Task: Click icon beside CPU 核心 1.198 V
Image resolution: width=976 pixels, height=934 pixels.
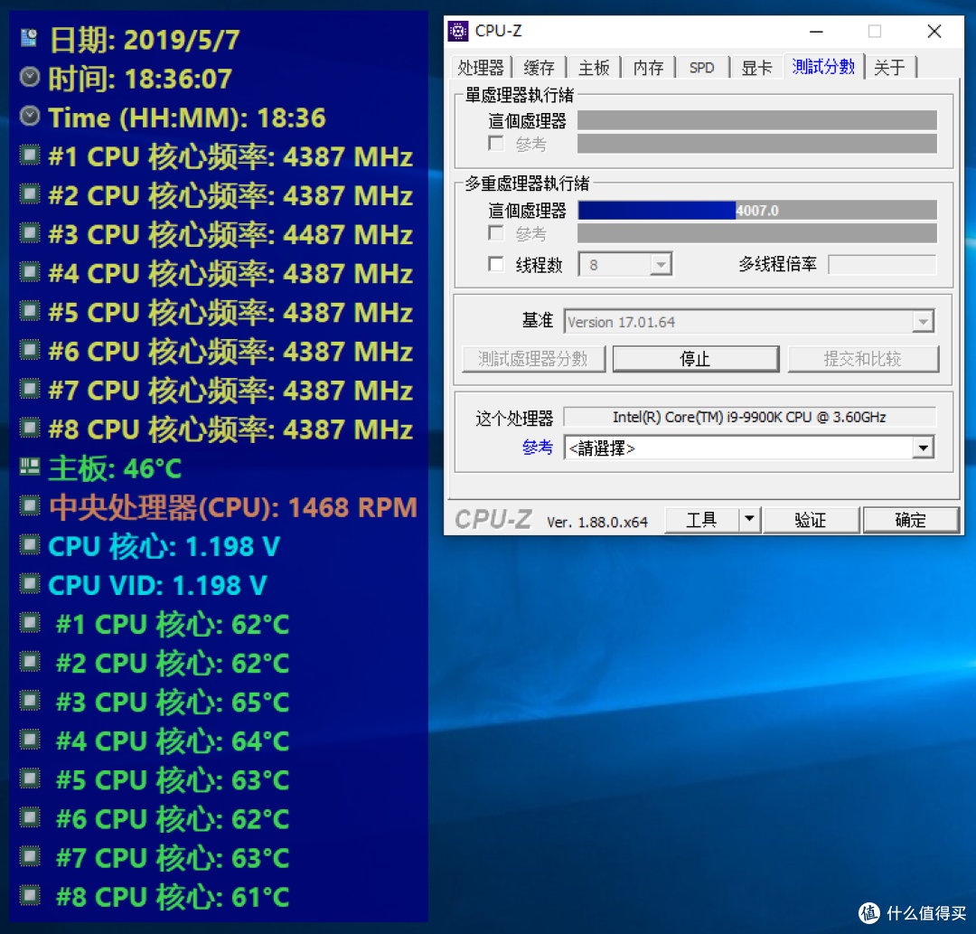Action: coord(29,545)
